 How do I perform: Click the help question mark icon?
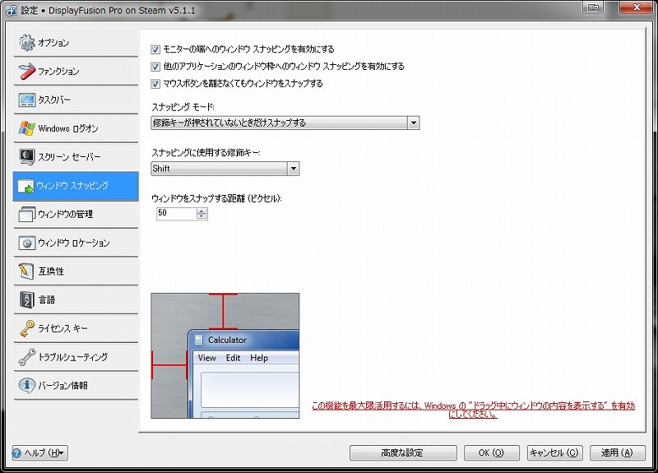click(x=16, y=453)
